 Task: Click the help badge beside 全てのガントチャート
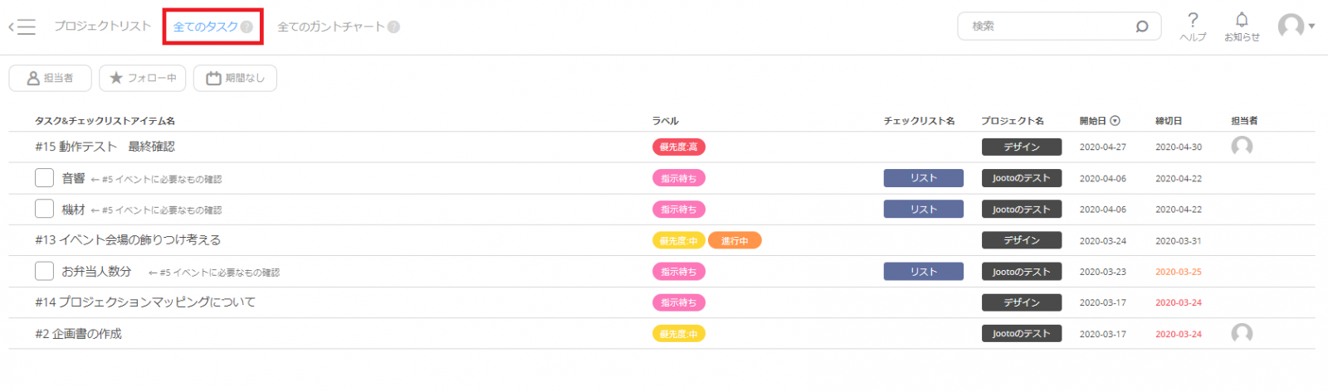pos(393,27)
